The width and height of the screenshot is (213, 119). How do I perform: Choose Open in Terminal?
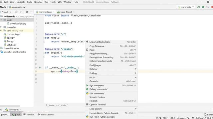[x=111, y=104]
